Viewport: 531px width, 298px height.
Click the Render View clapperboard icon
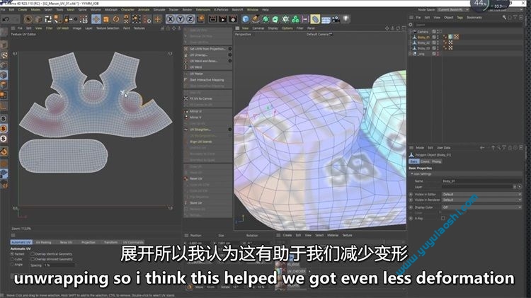coord(212,19)
